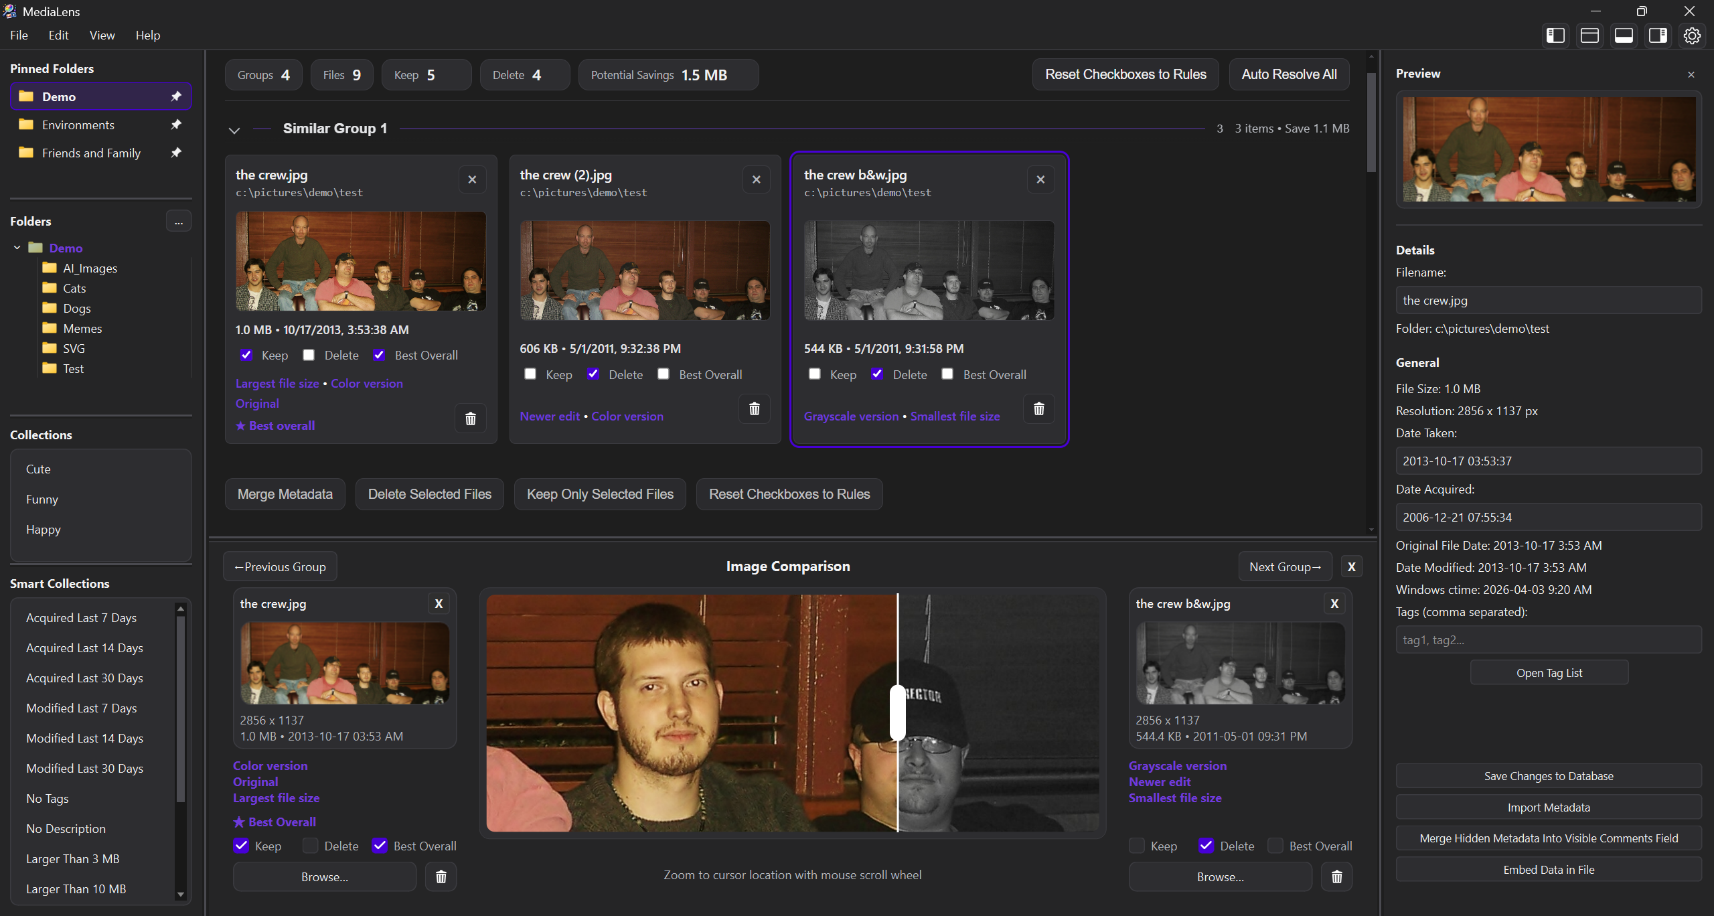Click the image comparison slider handle

[x=897, y=712]
